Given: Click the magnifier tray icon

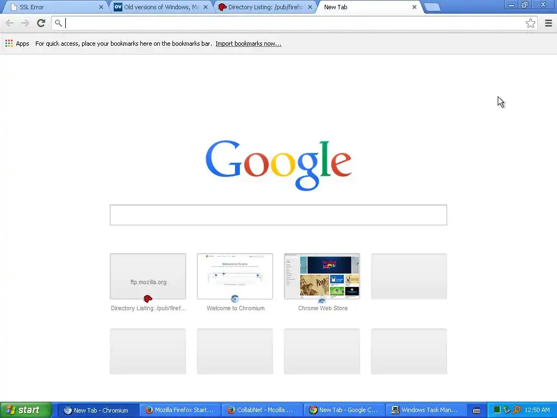Looking at the screenshot, I should point(517,410).
